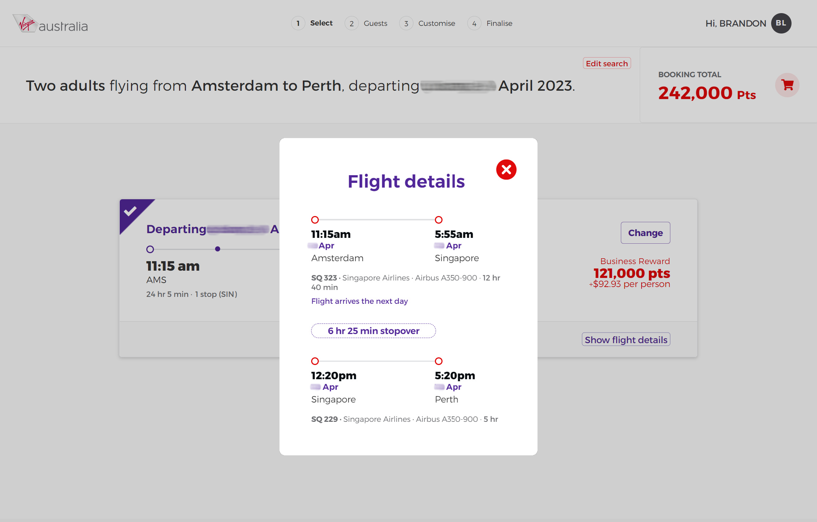The width and height of the screenshot is (817, 522).
Task: Click the 12:20pm Singapore departure time
Action: pyautogui.click(x=334, y=376)
